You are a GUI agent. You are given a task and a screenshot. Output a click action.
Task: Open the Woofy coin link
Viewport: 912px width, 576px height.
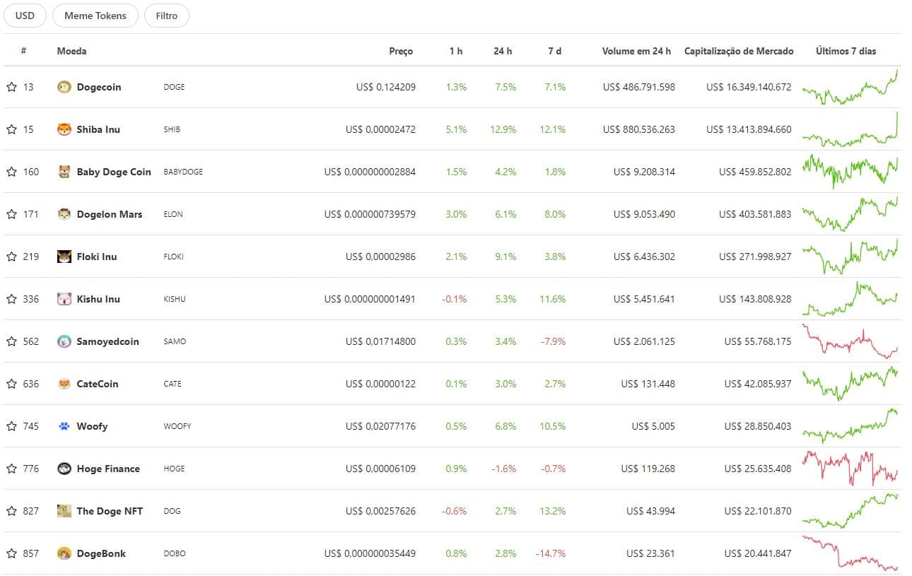tap(92, 426)
